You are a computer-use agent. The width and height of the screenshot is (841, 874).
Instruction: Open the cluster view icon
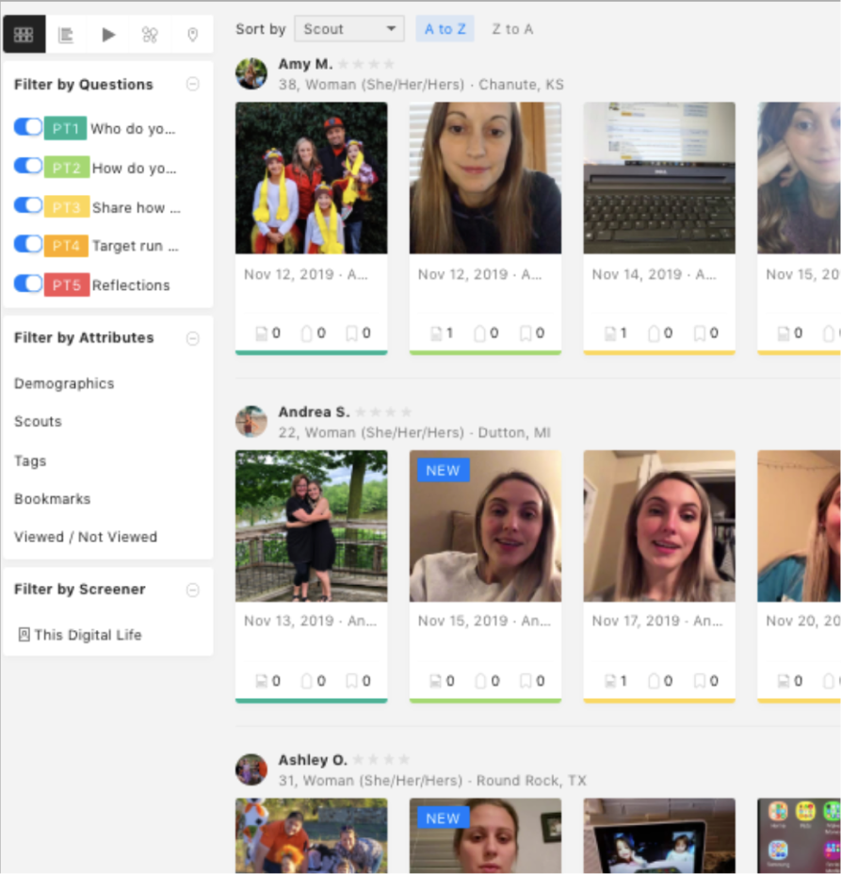point(150,35)
